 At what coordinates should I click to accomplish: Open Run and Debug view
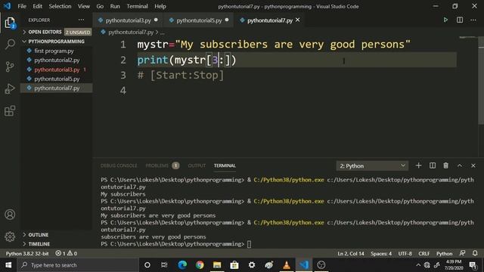pyautogui.click(x=10, y=89)
